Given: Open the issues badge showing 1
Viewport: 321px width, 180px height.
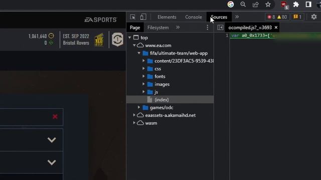Looking at the screenshot, I should (x=297, y=17).
